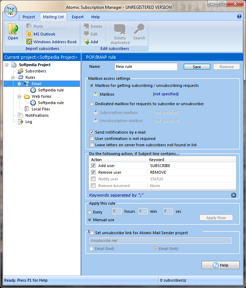Collapse the Web forms branch
Viewport: 246px width, 288px height.
click(19, 96)
